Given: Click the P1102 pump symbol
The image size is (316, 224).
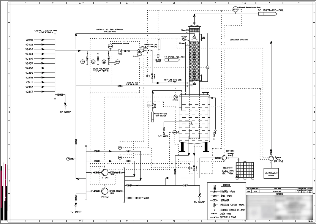Looking at the screenshot, I should point(105,191).
